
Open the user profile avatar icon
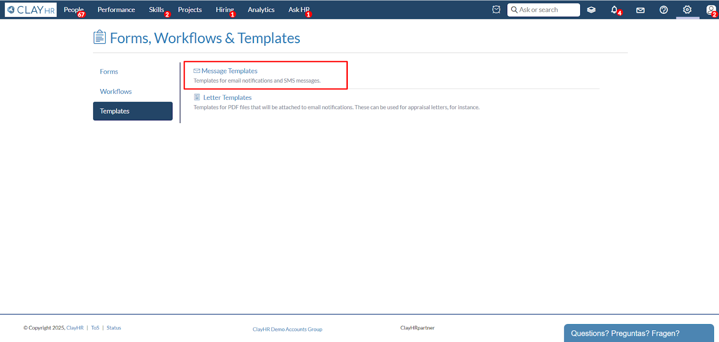pyautogui.click(x=711, y=9)
